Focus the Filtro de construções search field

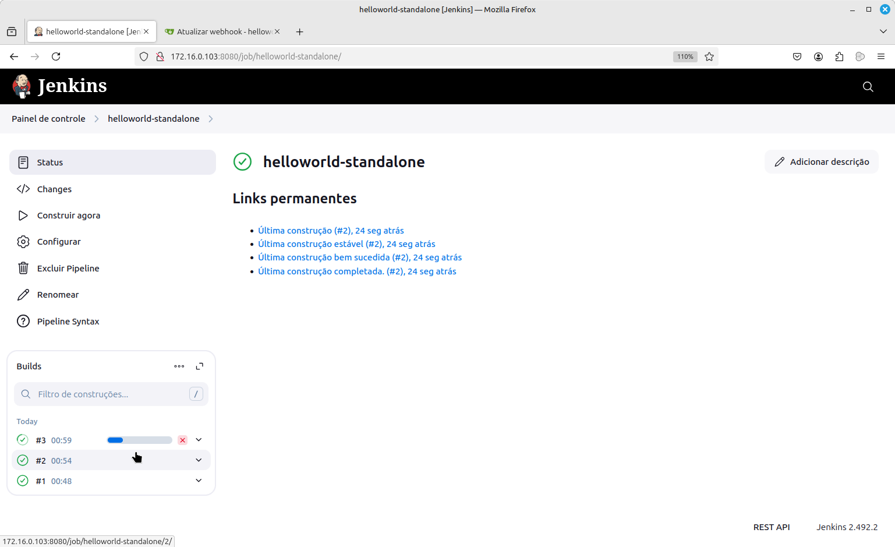(x=111, y=394)
